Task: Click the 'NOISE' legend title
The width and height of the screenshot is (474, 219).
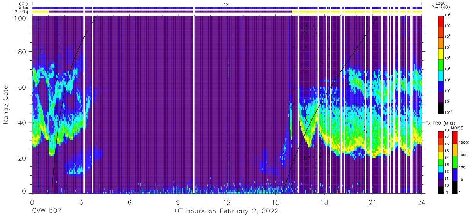Action: (457, 127)
